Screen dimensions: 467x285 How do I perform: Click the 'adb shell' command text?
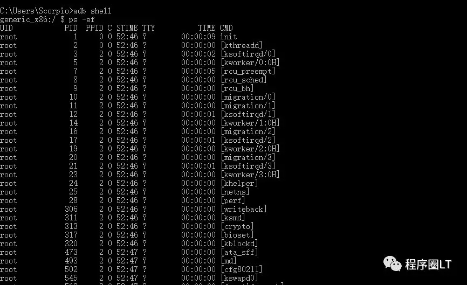pyautogui.click(x=92, y=11)
